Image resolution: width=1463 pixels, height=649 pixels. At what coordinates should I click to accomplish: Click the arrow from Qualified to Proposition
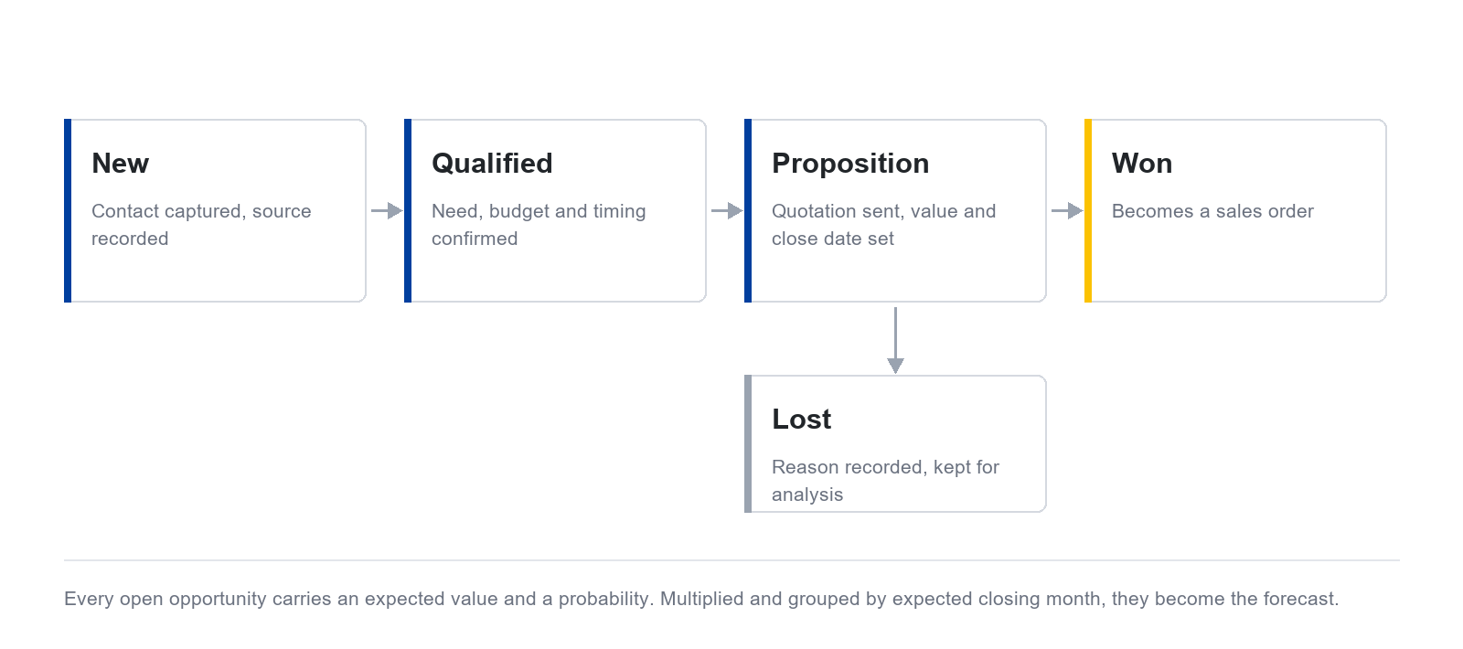727,211
